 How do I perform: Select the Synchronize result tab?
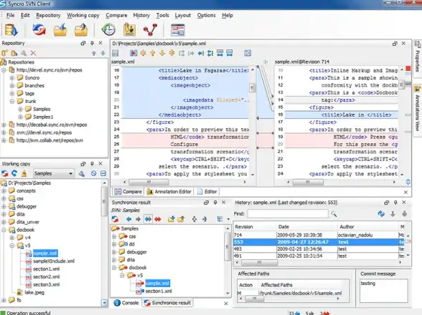pos(167,303)
